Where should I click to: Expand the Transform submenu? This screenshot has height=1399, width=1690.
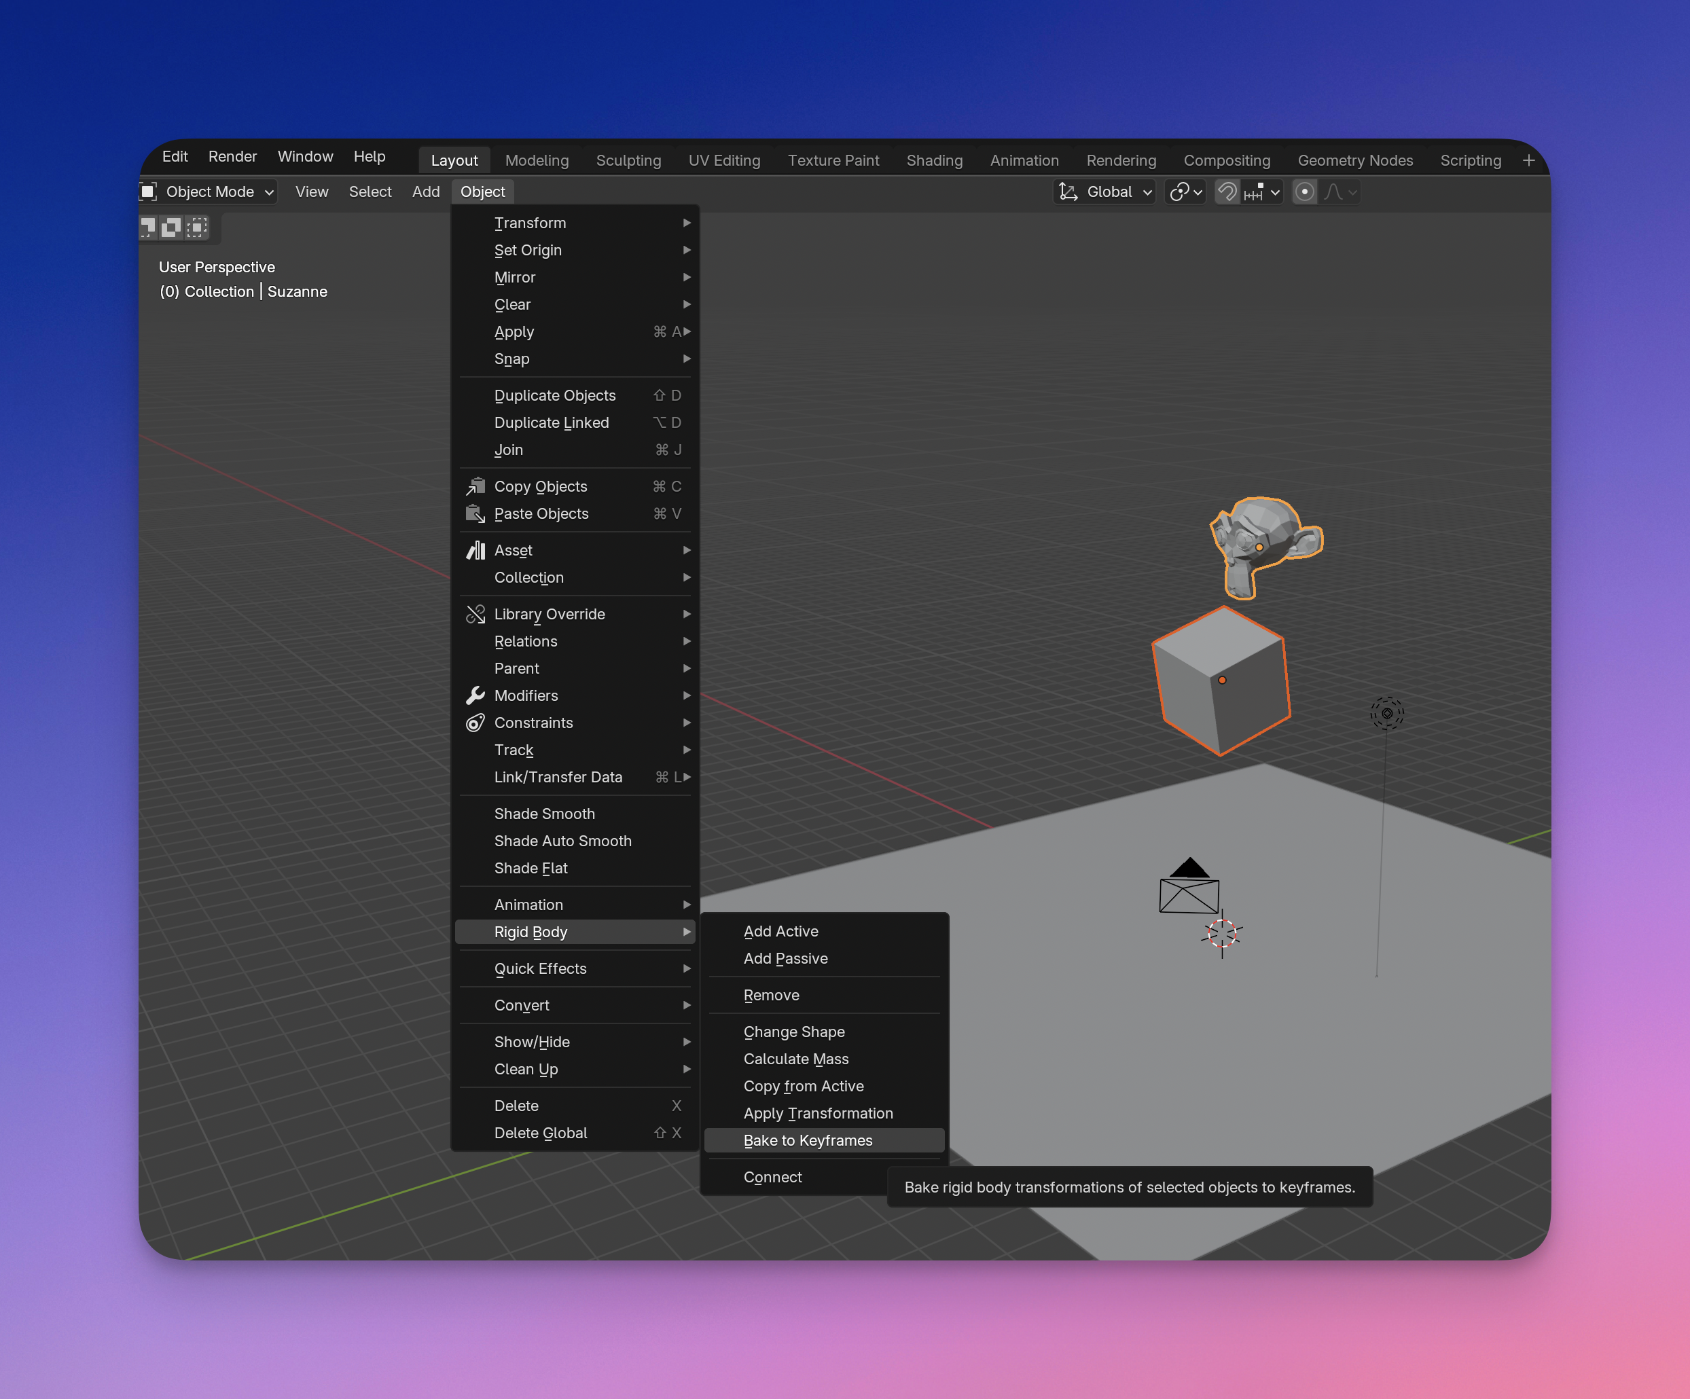(575, 223)
